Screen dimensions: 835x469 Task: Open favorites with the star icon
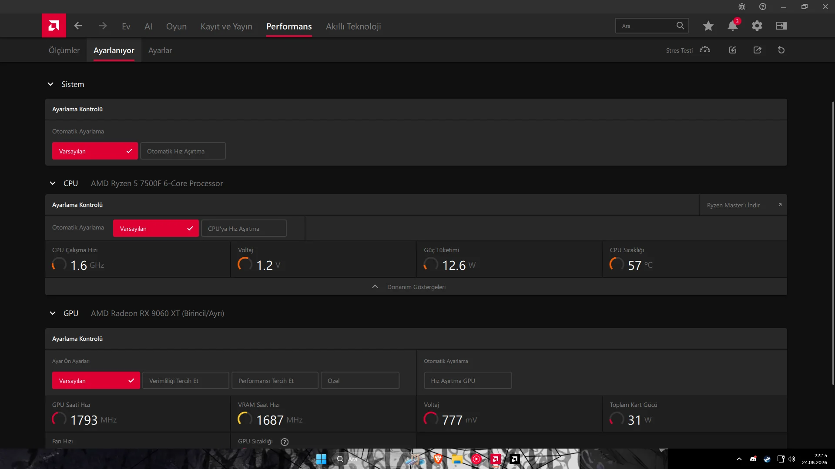[x=708, y=26]
